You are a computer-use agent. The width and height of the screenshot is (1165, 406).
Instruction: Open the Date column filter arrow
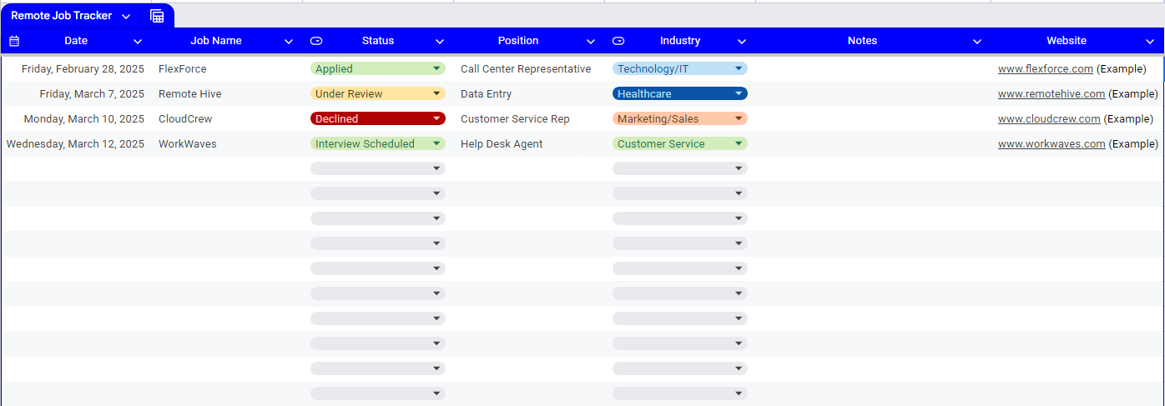click(138, 41)
